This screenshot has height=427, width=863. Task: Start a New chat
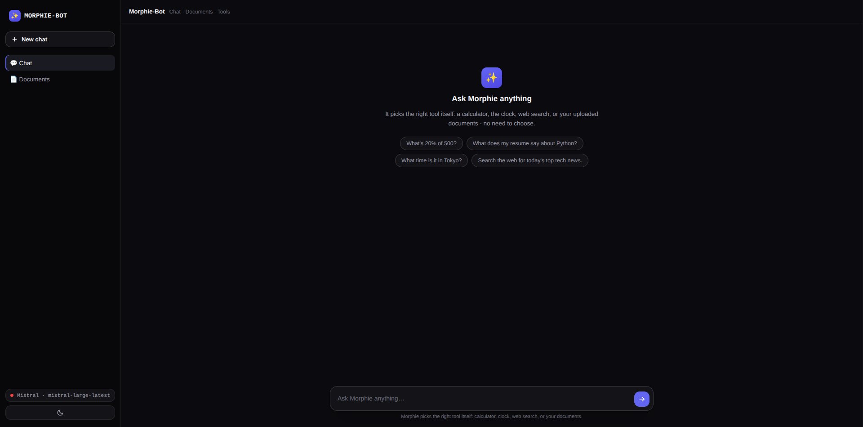(60, 39)
